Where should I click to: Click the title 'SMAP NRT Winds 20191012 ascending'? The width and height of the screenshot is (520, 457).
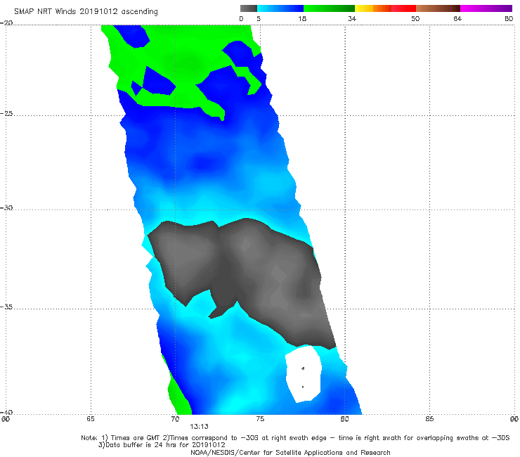[86, 12]
